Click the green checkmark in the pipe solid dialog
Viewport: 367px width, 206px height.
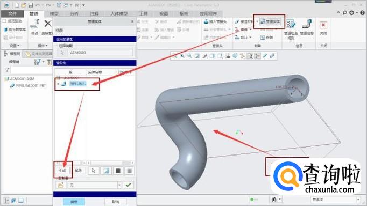coord(128,185)
